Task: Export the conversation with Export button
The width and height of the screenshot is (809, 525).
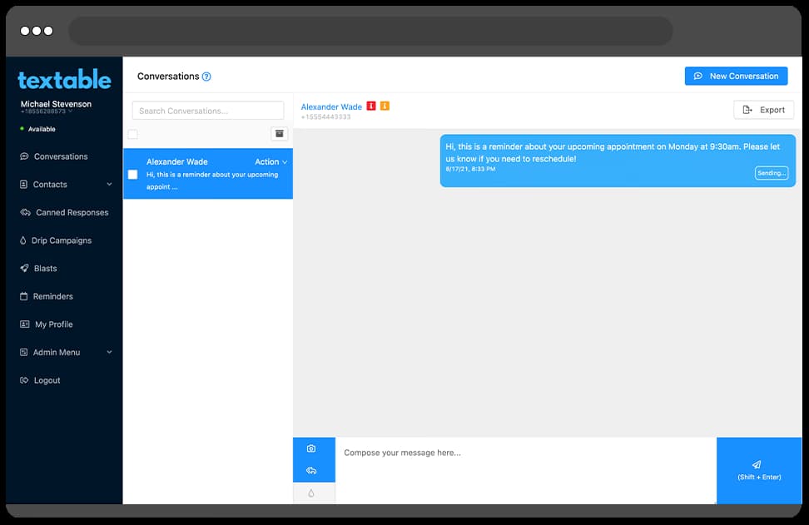Action: click(763, 110)
